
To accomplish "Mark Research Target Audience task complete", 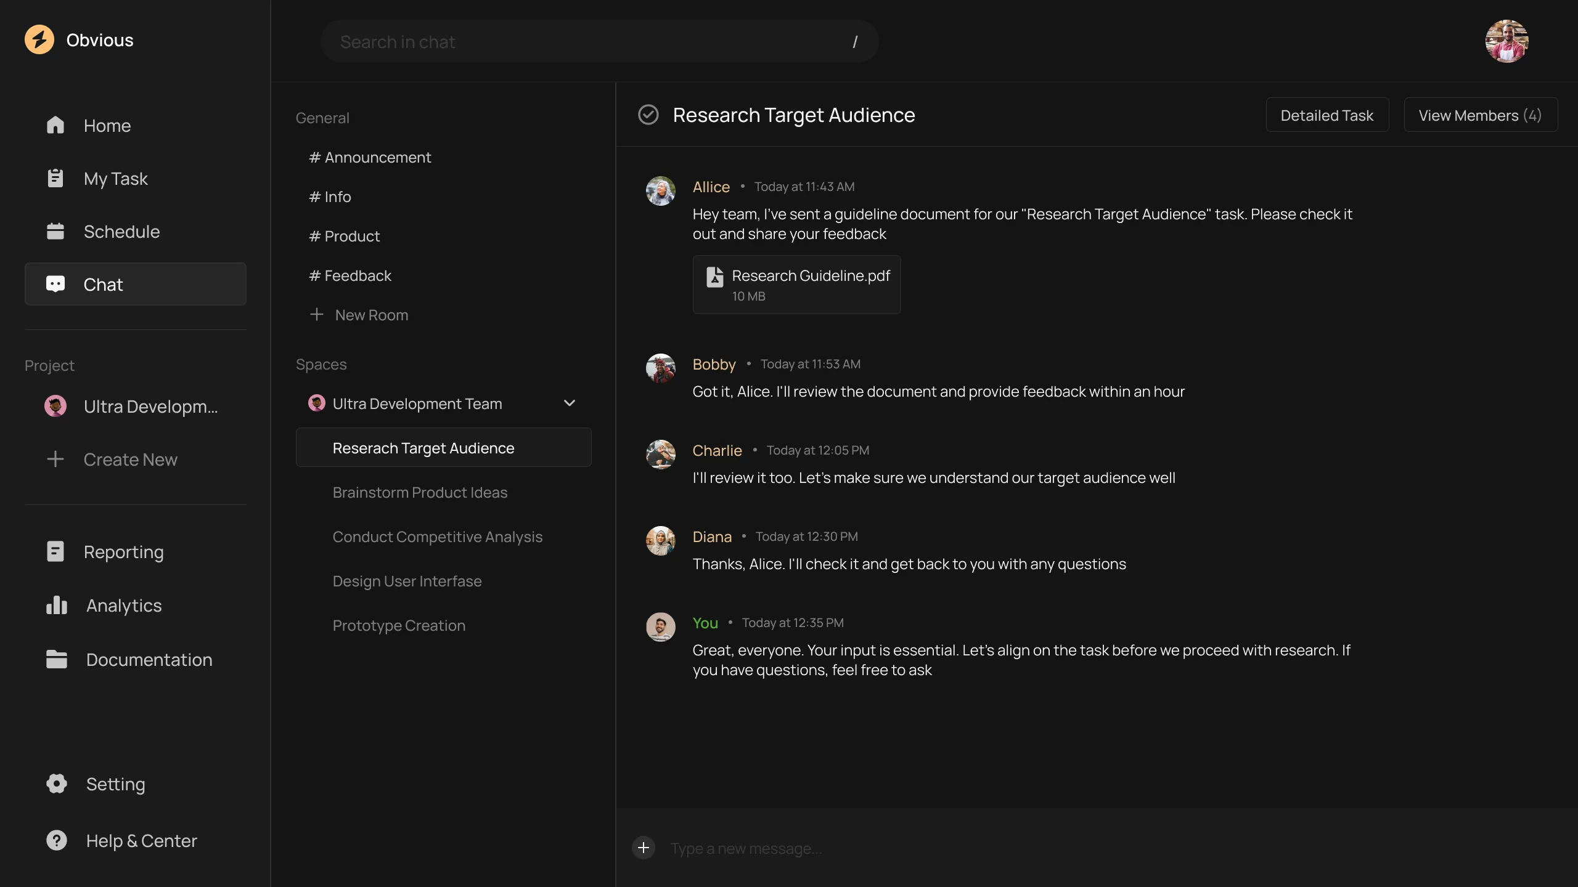I will (x=648, y=115).
